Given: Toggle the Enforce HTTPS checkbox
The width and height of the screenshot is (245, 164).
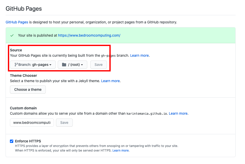Looking at the screenshot, I should [x=11, y=141].
